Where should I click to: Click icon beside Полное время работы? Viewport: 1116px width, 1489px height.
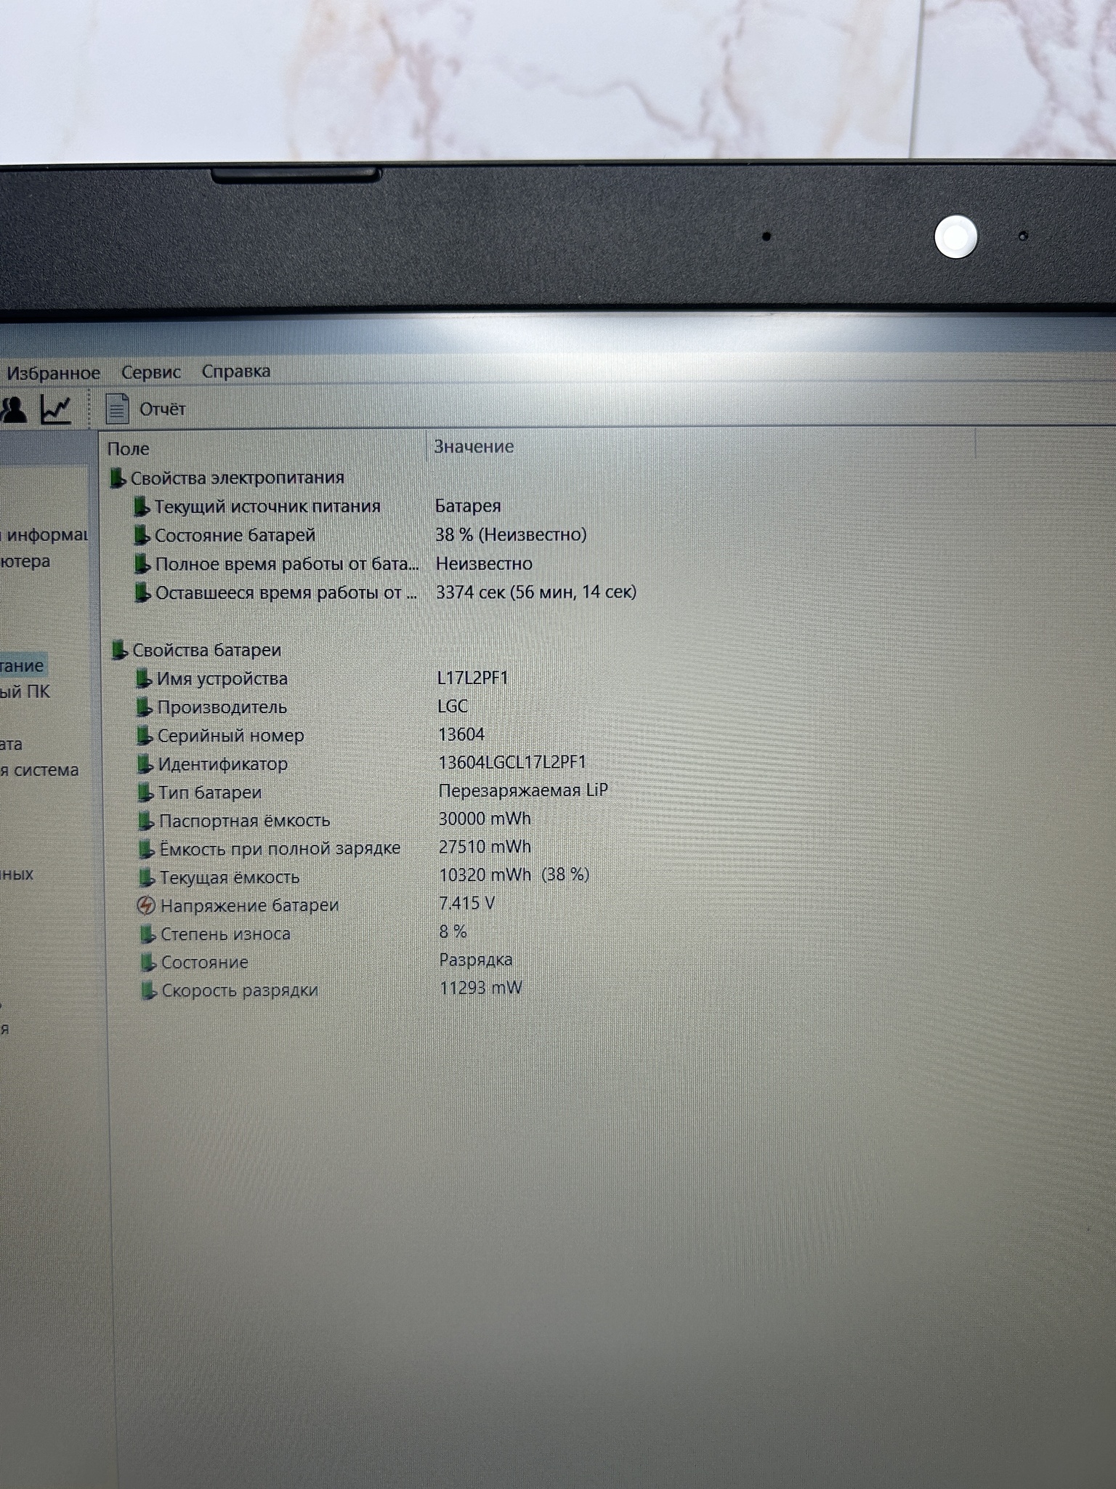pos(143,564)
